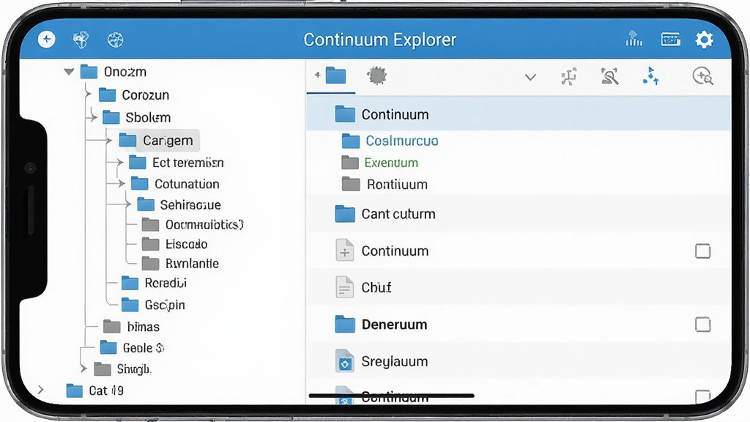Tap the bar chart icon in header
The width and height of the screenshot is (750, 422).
[x=634, y=39]
